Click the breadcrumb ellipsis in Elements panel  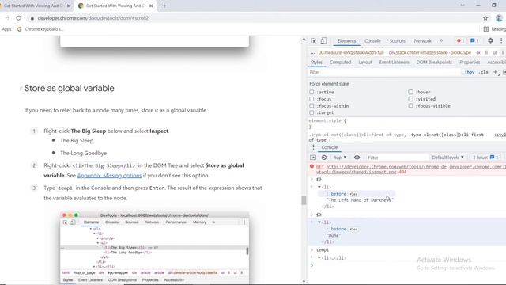click(x=312, y=52)
